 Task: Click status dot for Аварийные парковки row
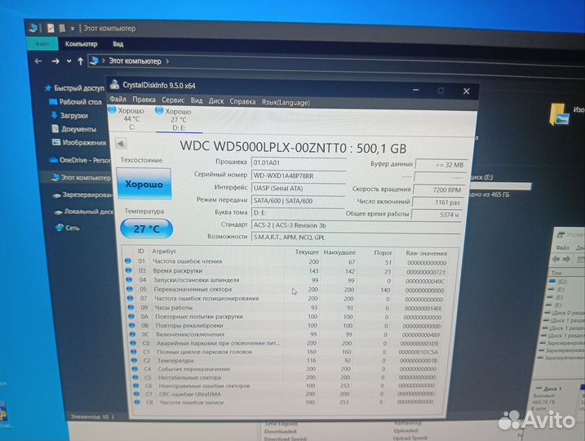click(133, 343)
